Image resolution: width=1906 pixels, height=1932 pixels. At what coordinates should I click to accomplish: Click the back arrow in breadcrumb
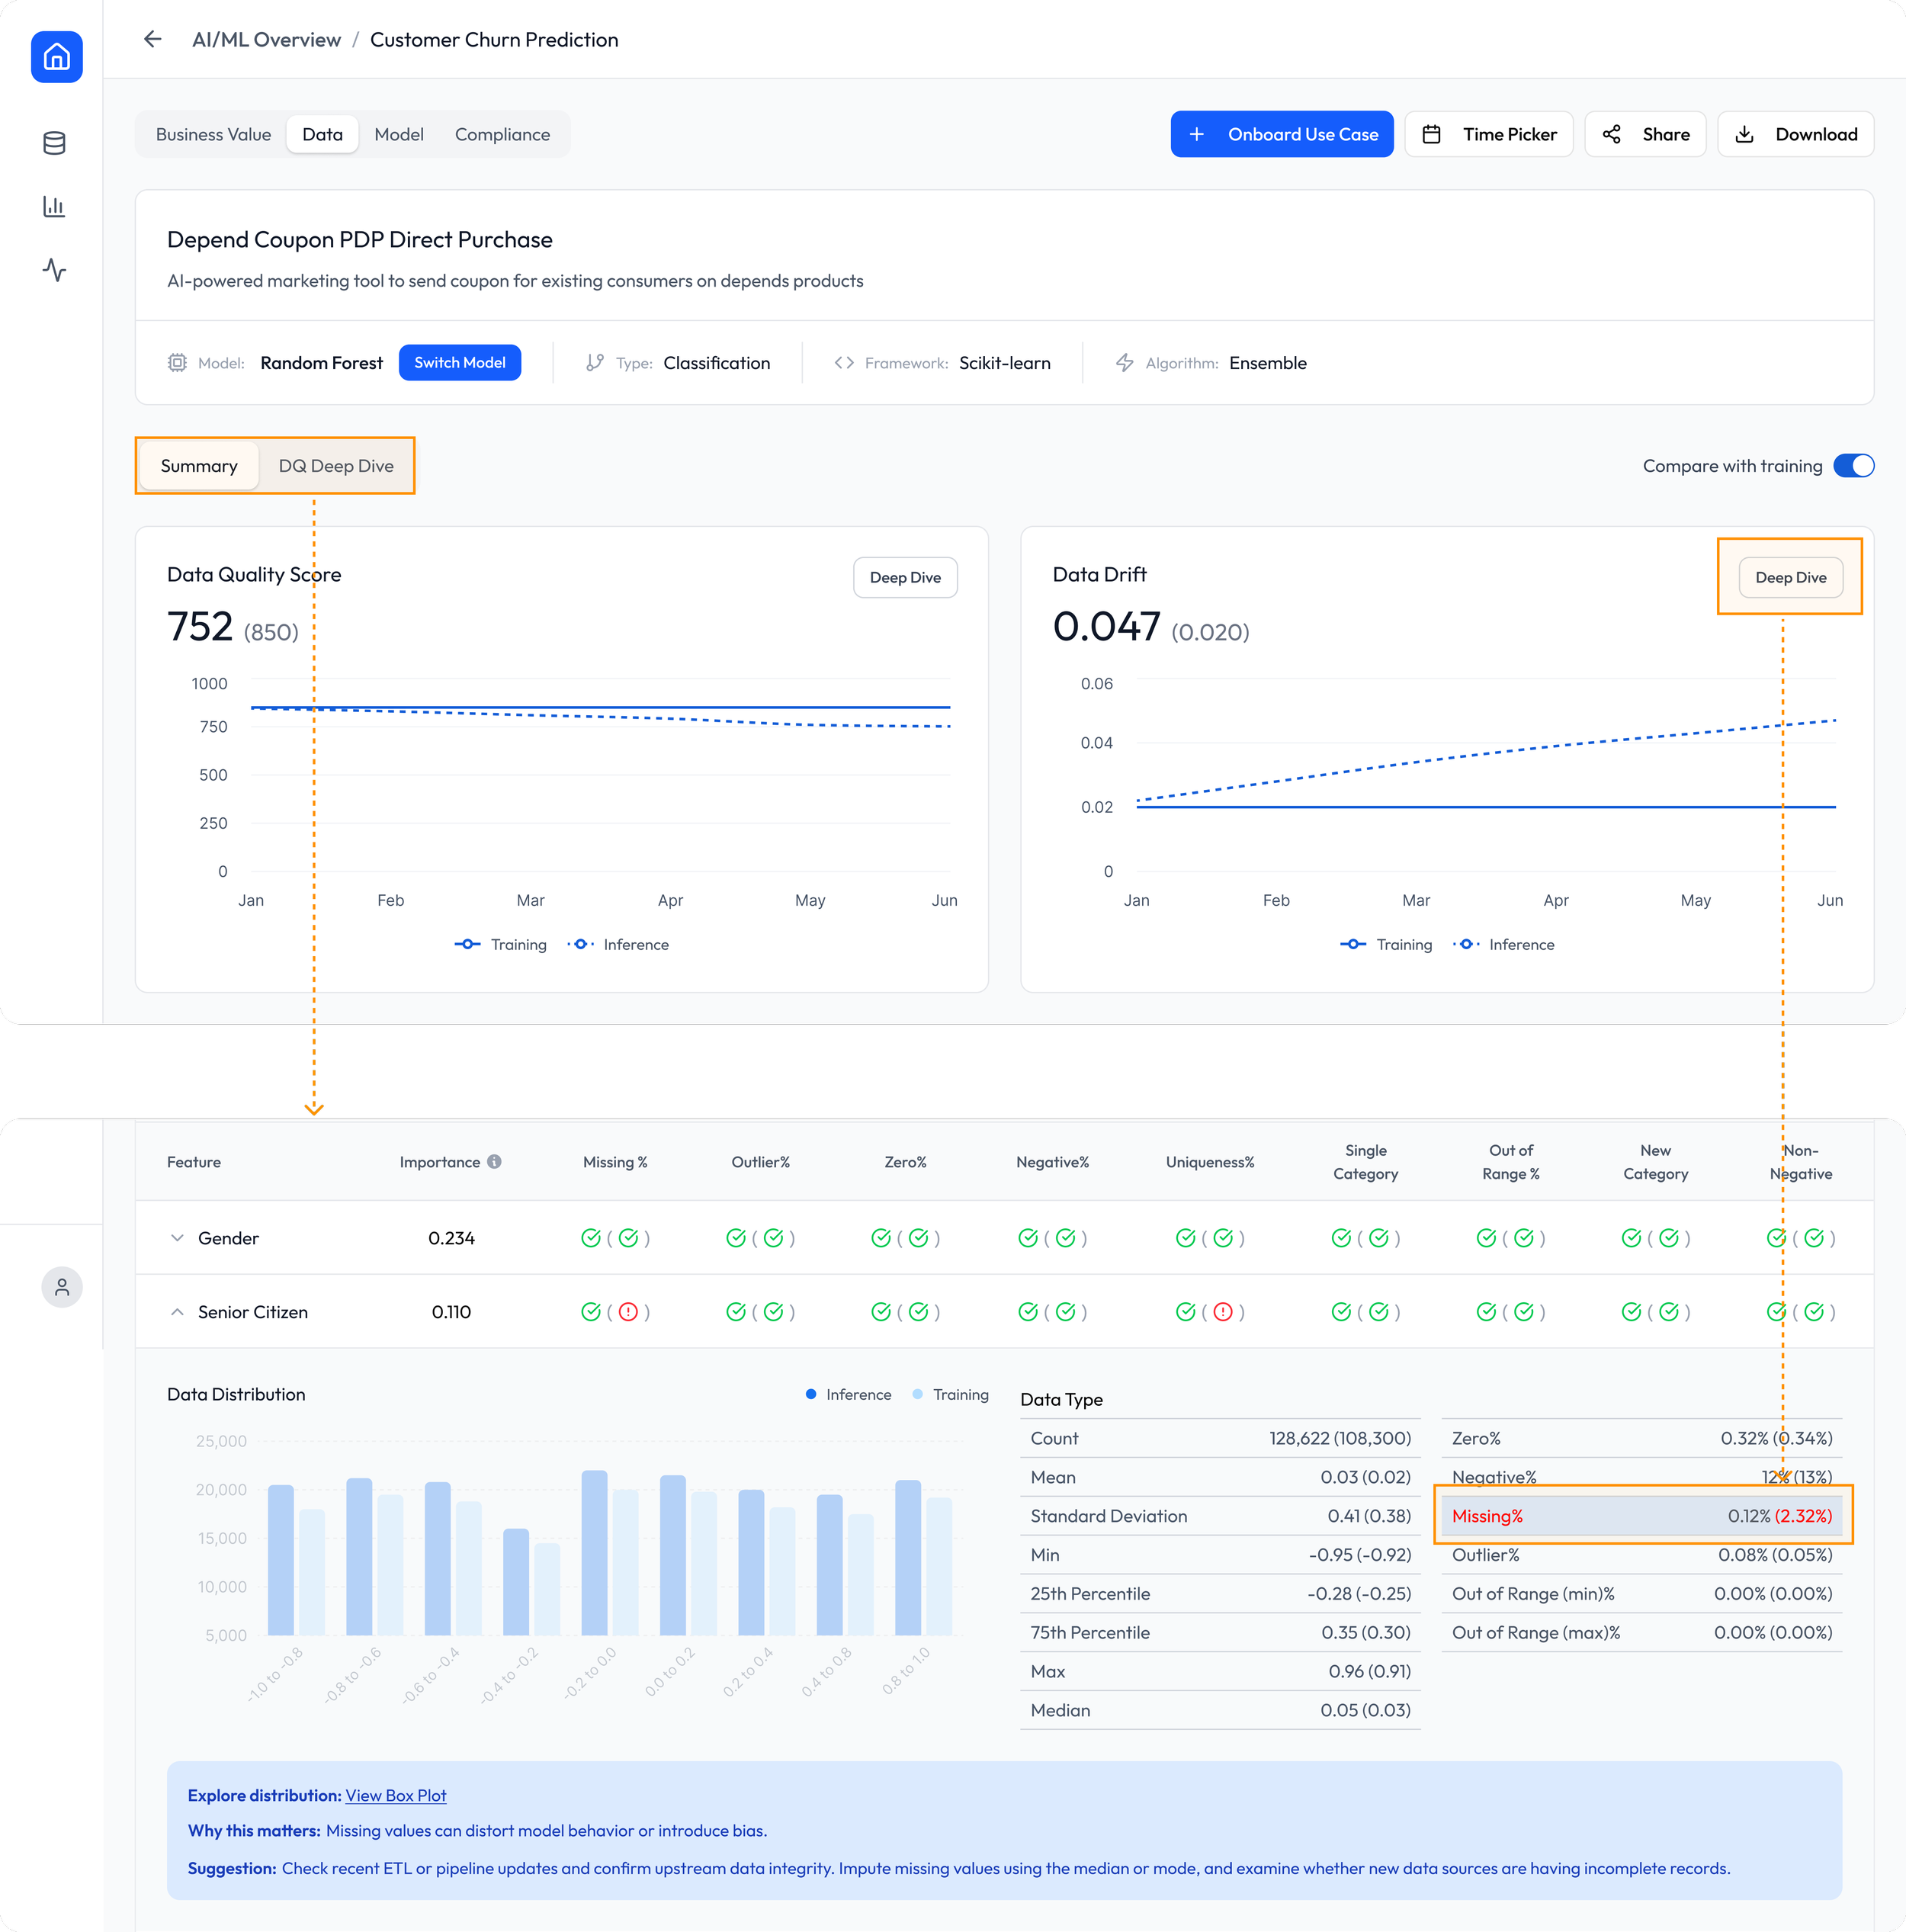pos(152,39)
